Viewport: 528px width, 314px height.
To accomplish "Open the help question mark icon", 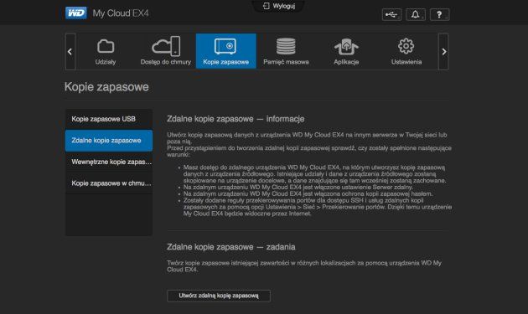I will point(439,14).
